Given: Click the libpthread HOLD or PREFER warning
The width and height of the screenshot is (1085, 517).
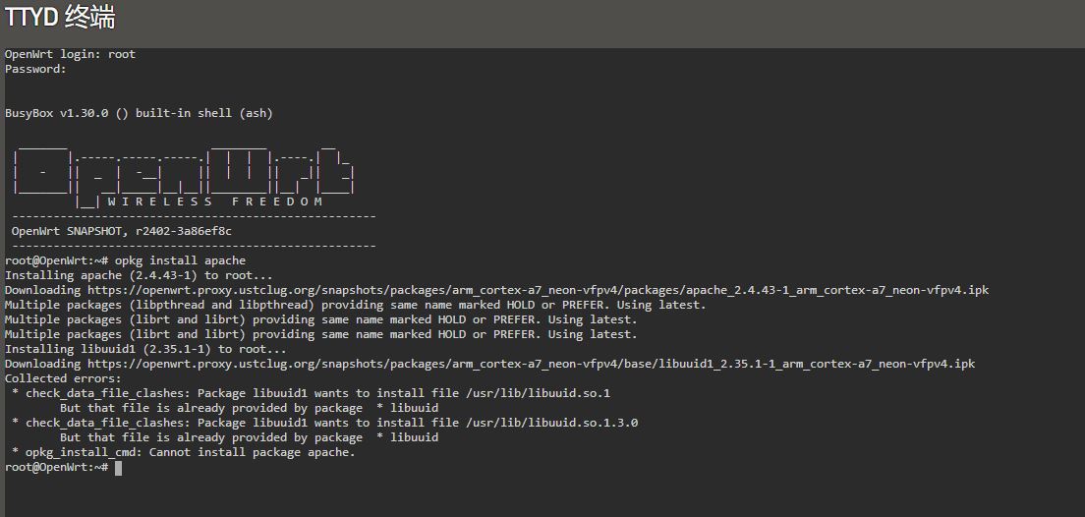Looking at the screenshot, I should 355,305.
